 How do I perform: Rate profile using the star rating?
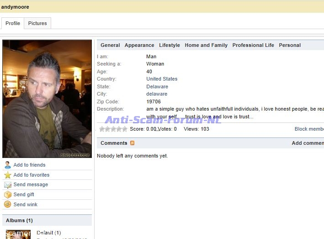[x=113, y=129]
